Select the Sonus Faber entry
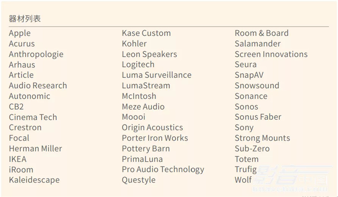 pos(258,117)
